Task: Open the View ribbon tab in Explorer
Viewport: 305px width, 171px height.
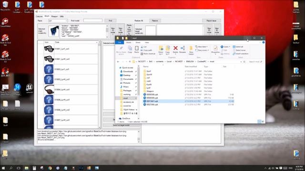Action: 147,42
